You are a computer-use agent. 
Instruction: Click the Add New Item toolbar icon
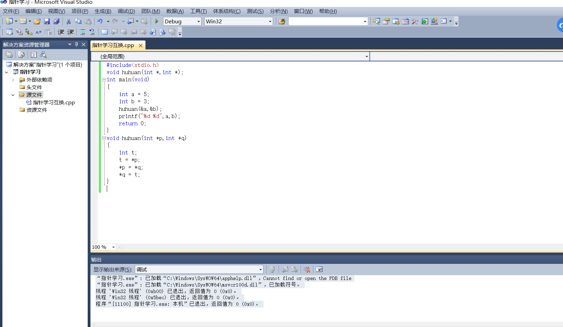(x=23, y=21)
